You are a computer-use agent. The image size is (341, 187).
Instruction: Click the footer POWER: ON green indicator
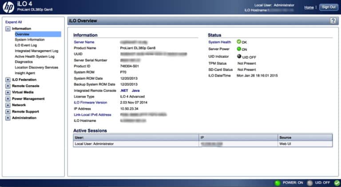(x=278, y=183)
